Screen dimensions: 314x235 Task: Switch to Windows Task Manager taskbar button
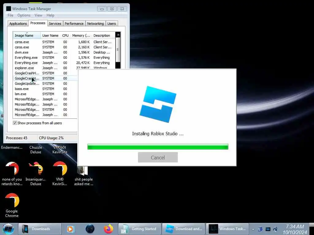[227, 229]
